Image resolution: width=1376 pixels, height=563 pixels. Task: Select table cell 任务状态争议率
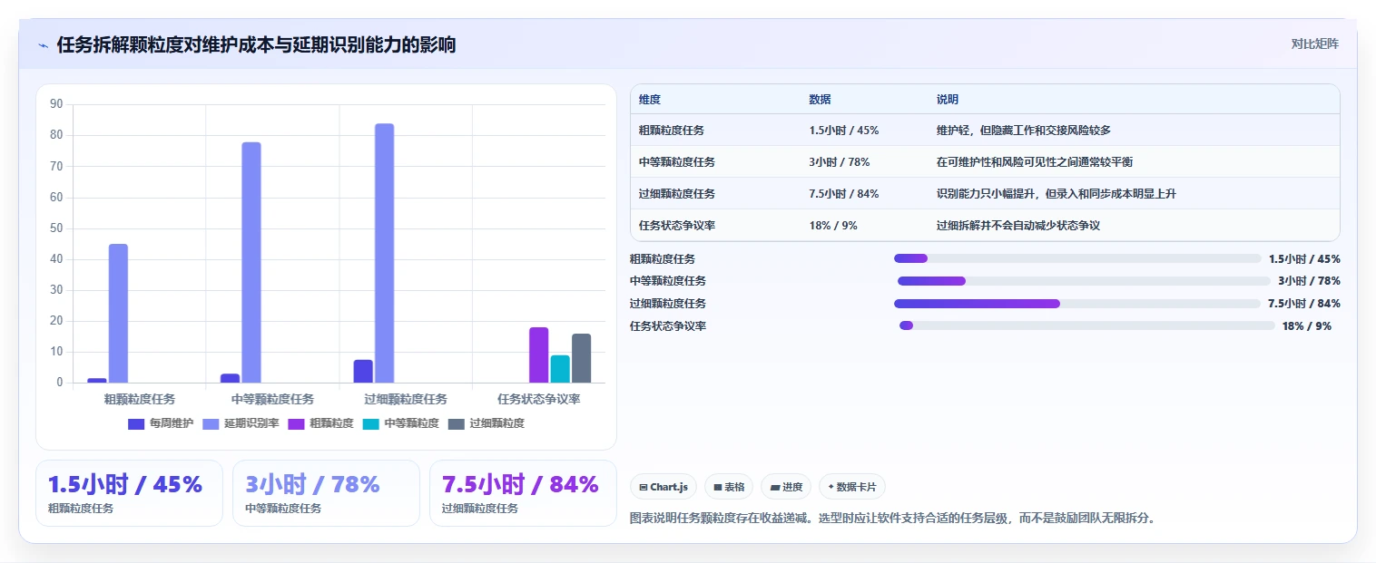click(x=677, y=226)
